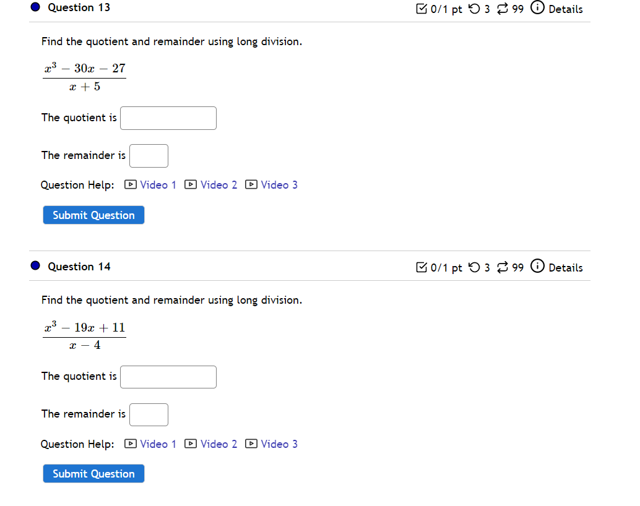Click the checkbox score icon beside 0/1 pt in Question 13
The width and height of the screenshot is (640, 506).
[422, 8]
